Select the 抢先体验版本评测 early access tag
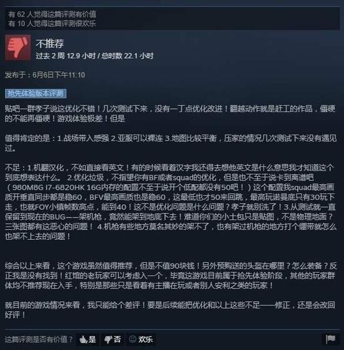344x350 pixels. tap(36, 93)
